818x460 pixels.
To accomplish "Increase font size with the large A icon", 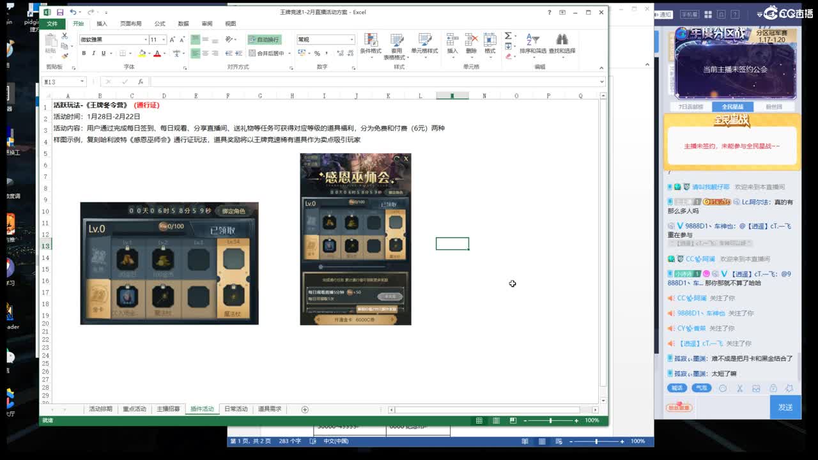I will tap(173, 40).
